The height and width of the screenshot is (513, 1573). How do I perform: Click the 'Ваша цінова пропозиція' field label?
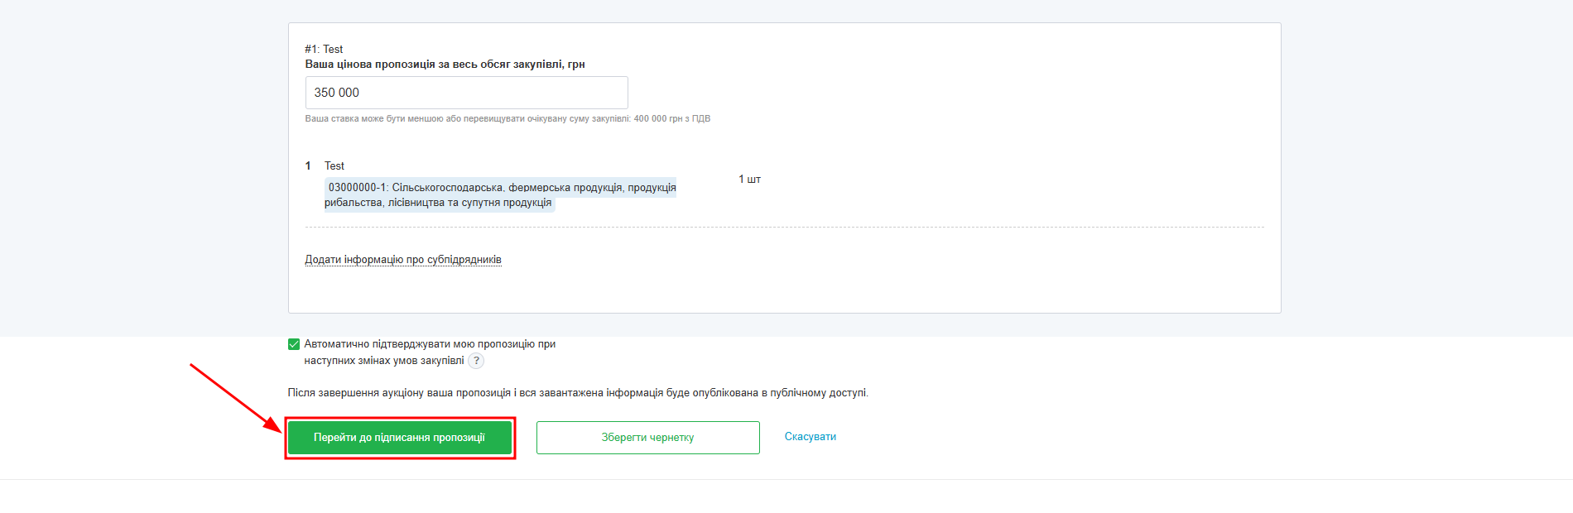[x=445, y=65]
